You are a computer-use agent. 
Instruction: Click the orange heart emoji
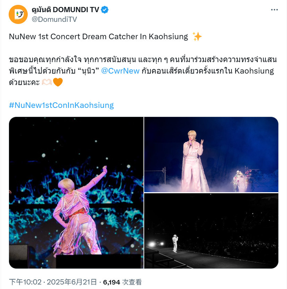(58, 82)
